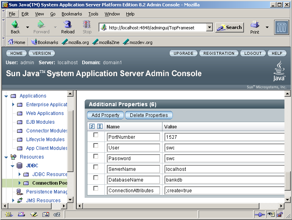Open the Print options dropdown arrow

tap(267, 27)
